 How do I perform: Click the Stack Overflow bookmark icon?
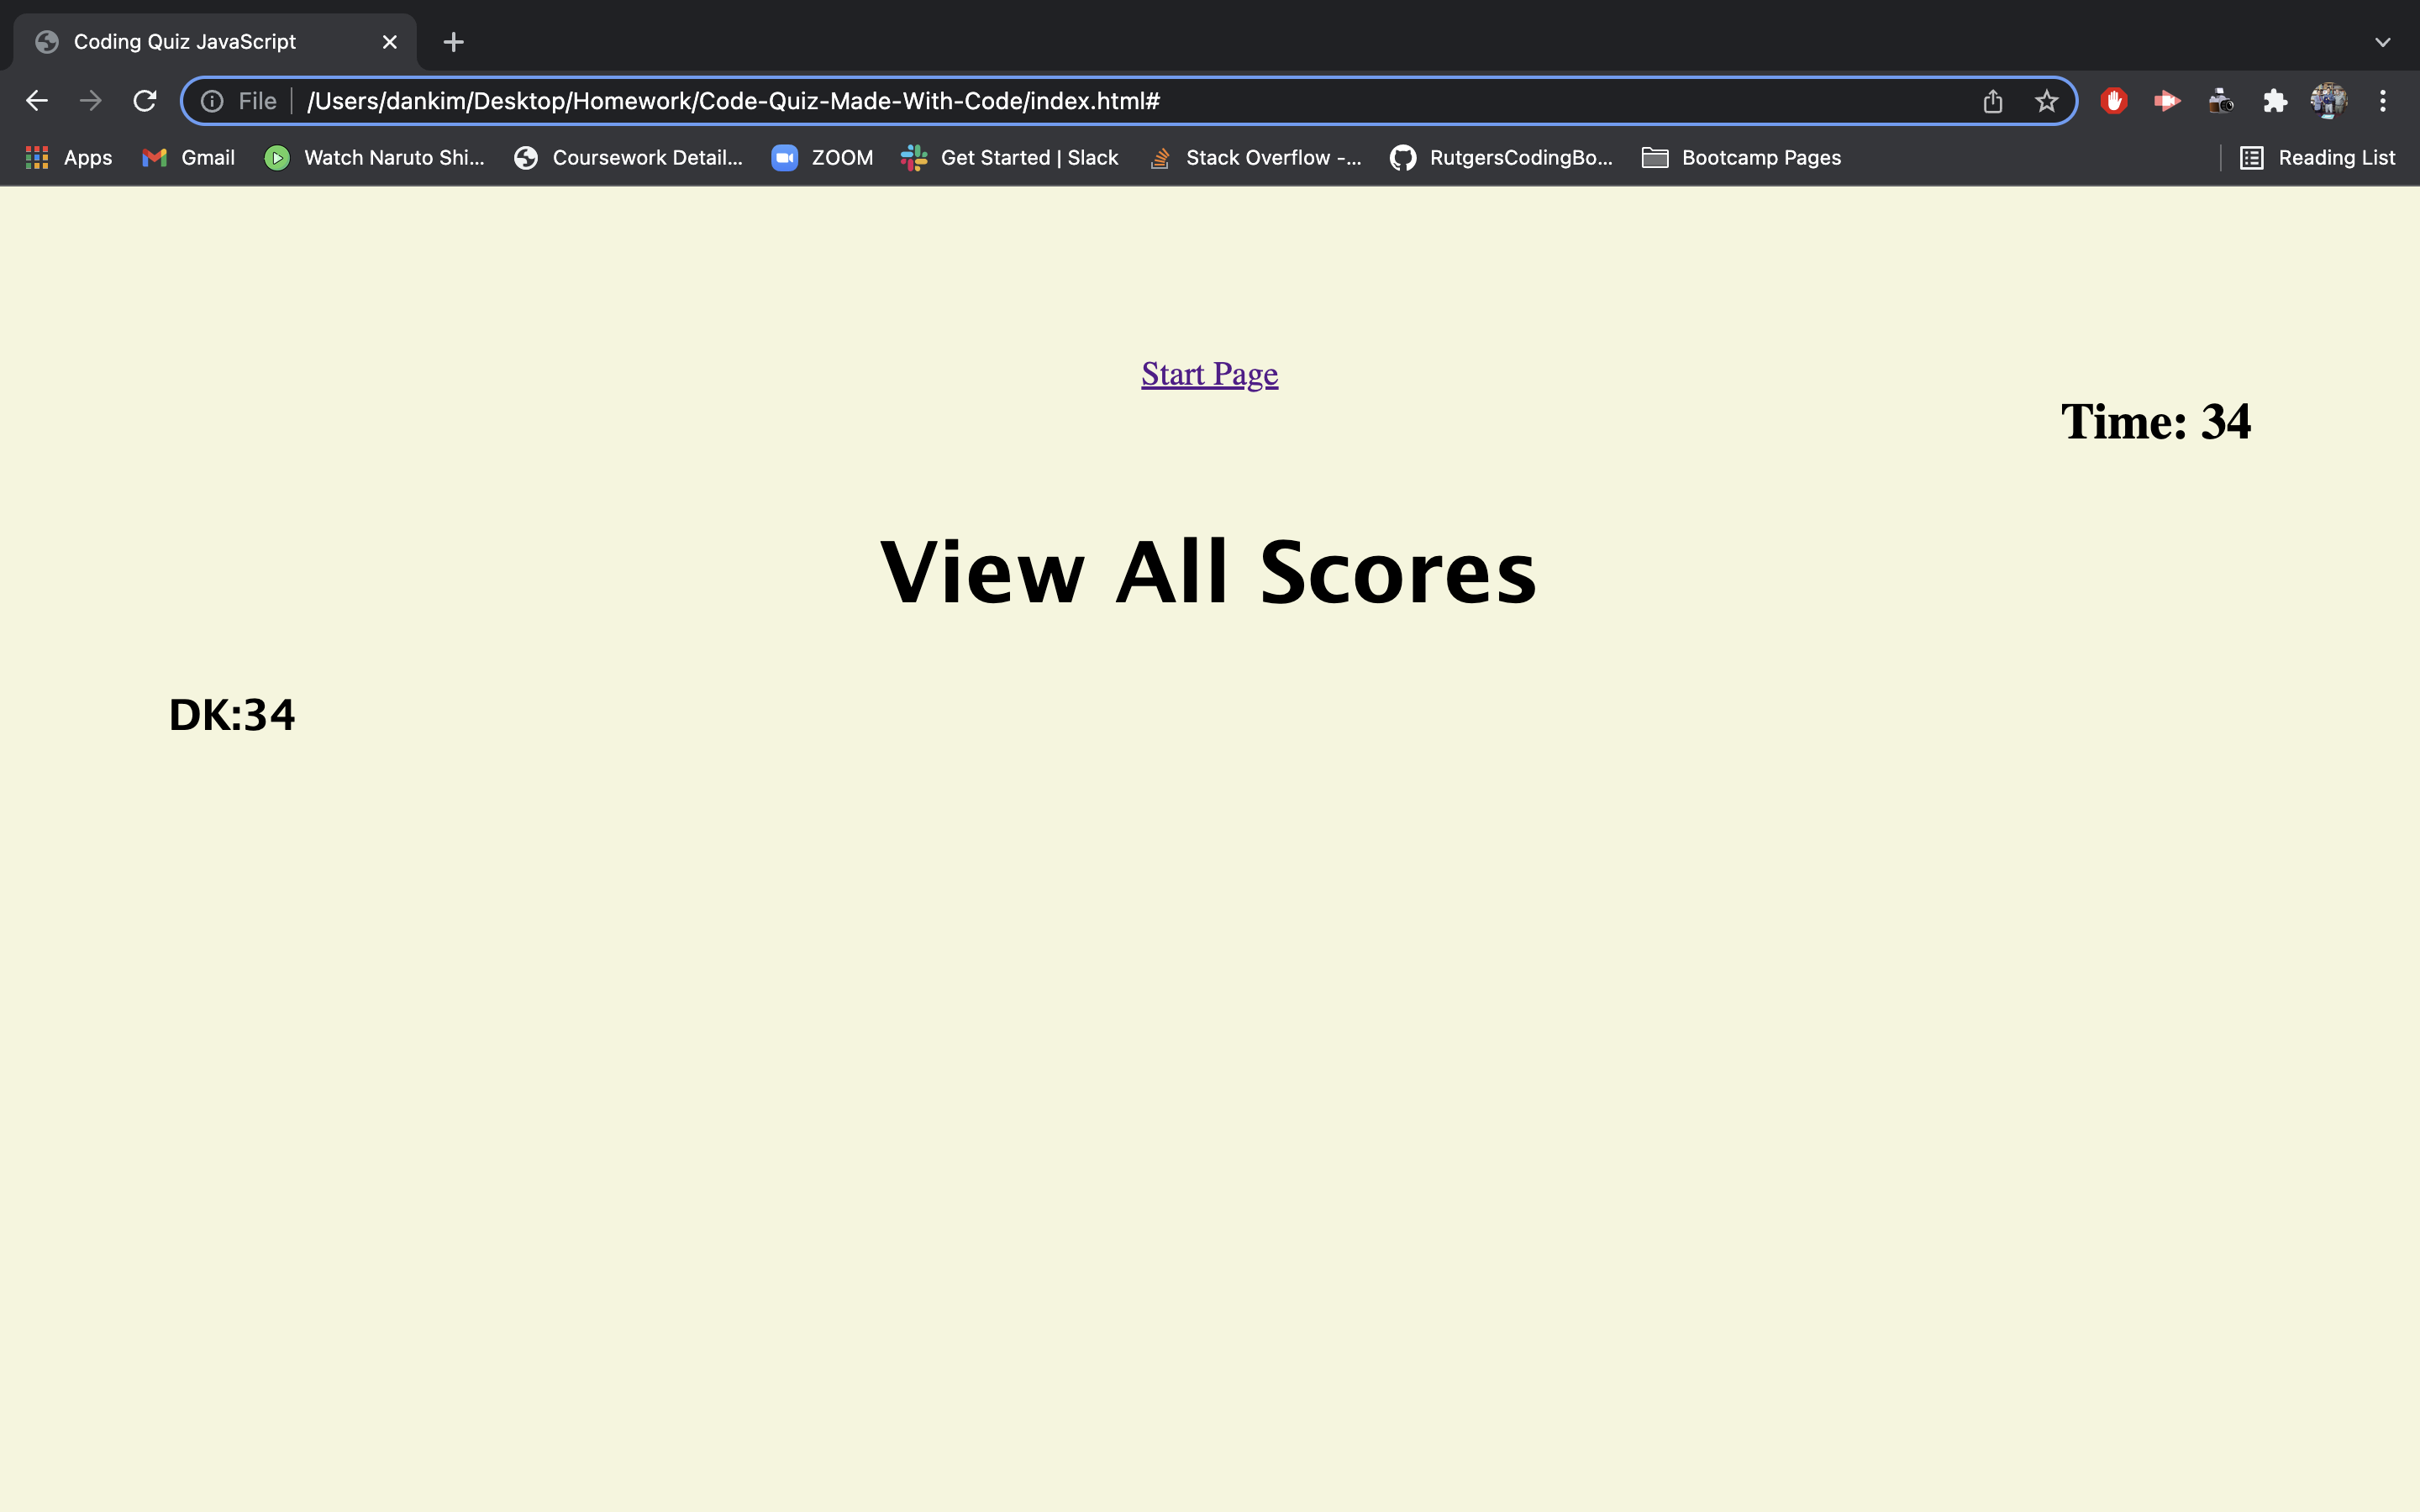[x=1160, y=157]
